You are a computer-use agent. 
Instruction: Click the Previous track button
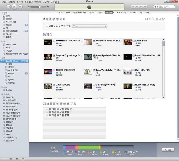point(8,7)
